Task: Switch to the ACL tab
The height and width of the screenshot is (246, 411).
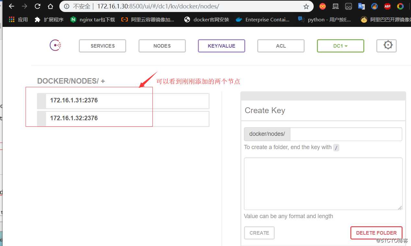Action: coord(281,46)
